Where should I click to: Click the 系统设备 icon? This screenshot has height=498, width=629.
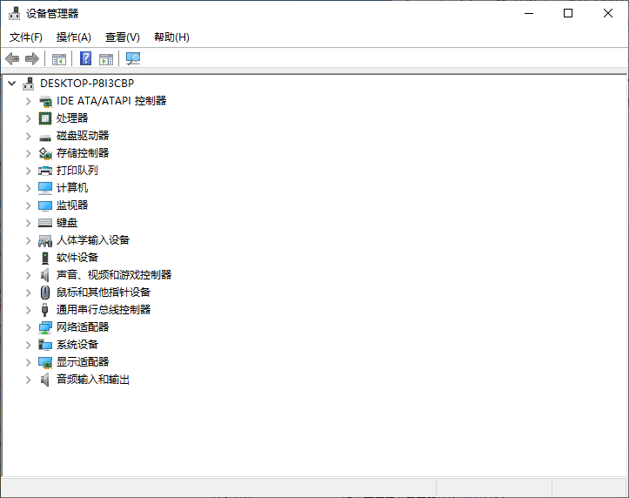[45, 344]
